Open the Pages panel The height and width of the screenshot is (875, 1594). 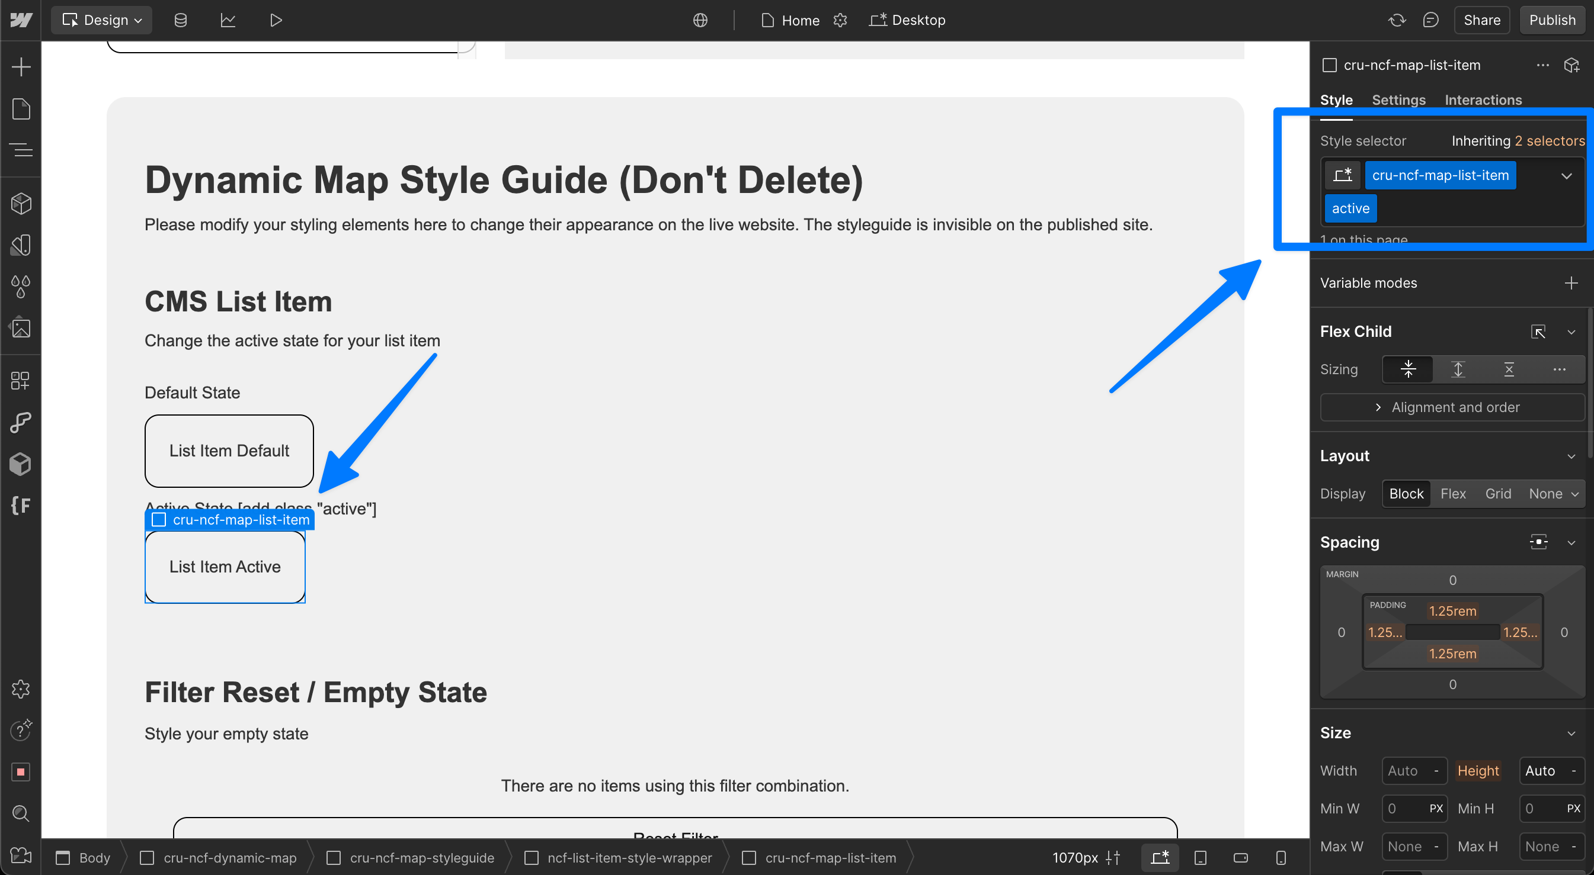[21, 109]
